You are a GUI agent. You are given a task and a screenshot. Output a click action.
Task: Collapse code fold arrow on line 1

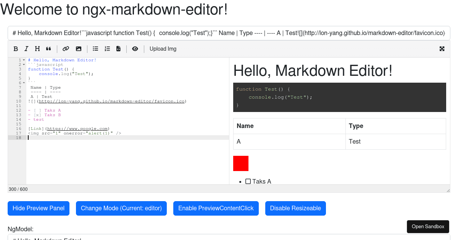[23, 60]
